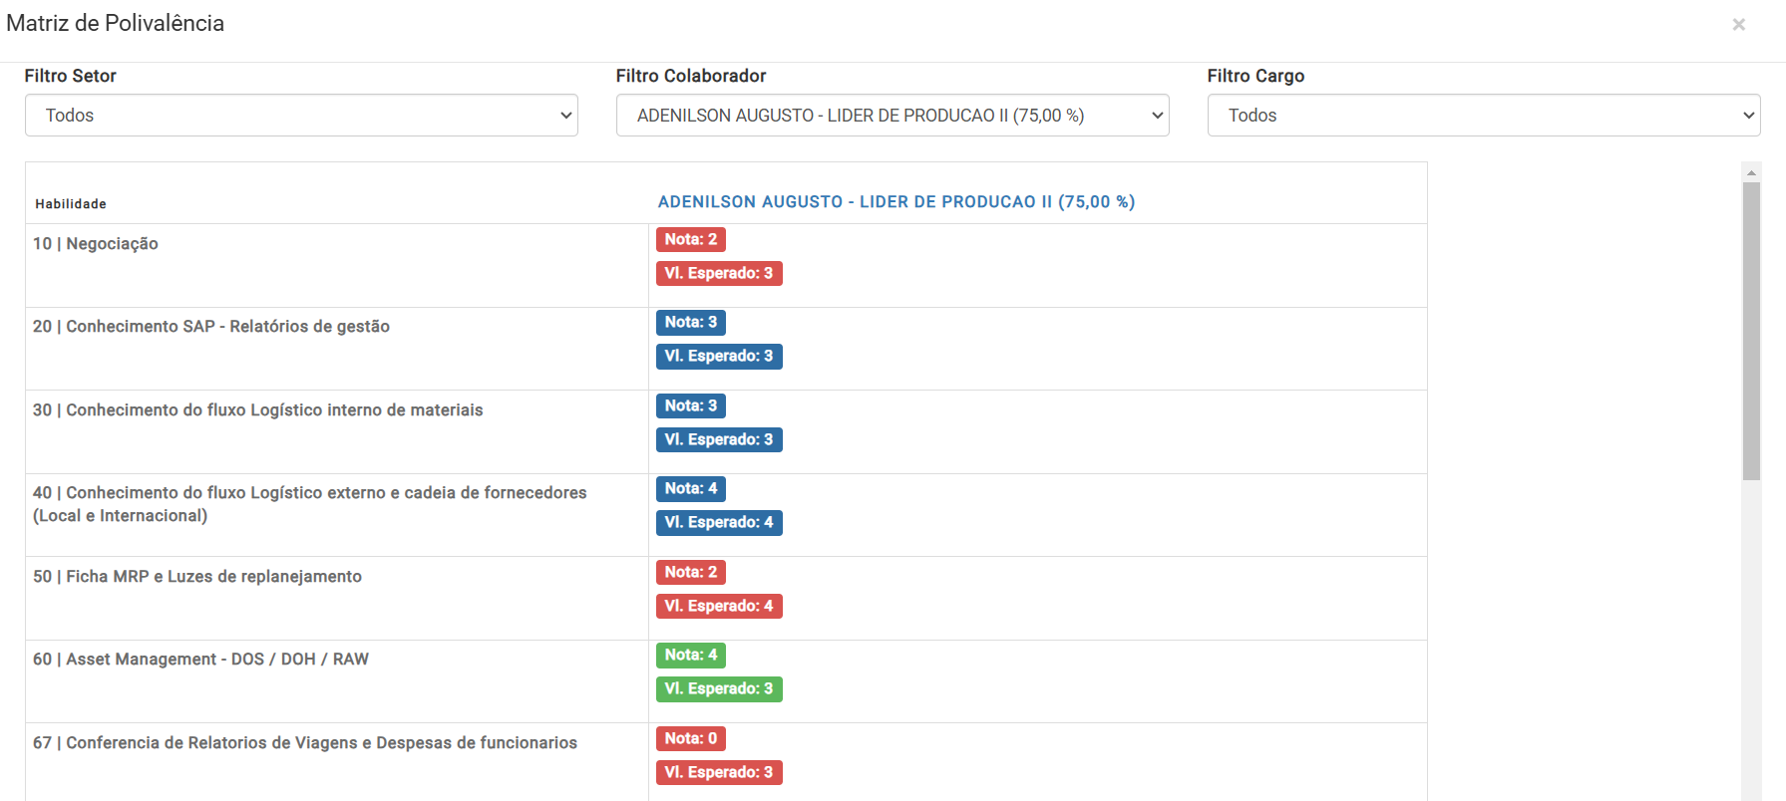Select the 10 | Negociação skill row
This screenshot has width=1786, height=801.
(x=96, y=244)
